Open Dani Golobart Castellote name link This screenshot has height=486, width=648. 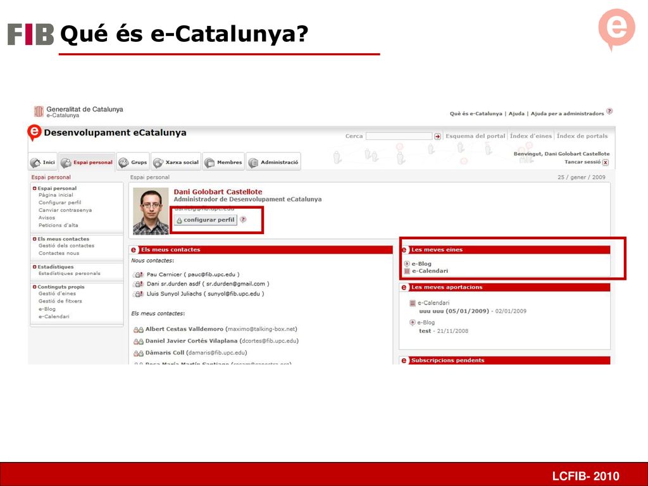pyautogui.click(x=218, y=192)
